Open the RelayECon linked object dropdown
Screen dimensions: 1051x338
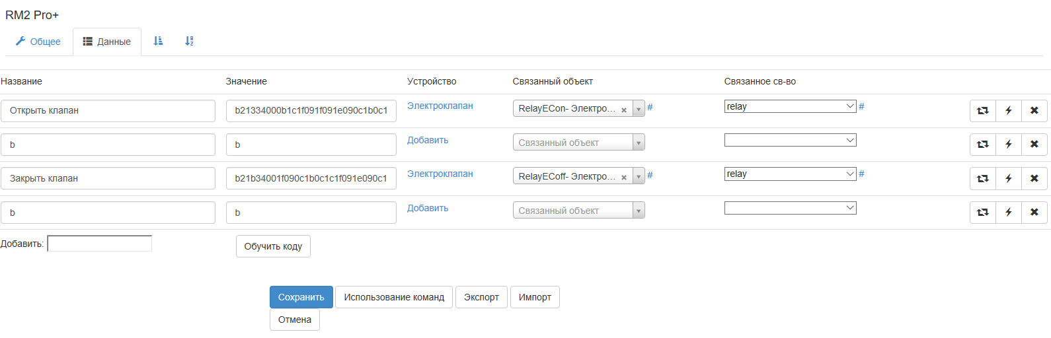click(639, 109)
